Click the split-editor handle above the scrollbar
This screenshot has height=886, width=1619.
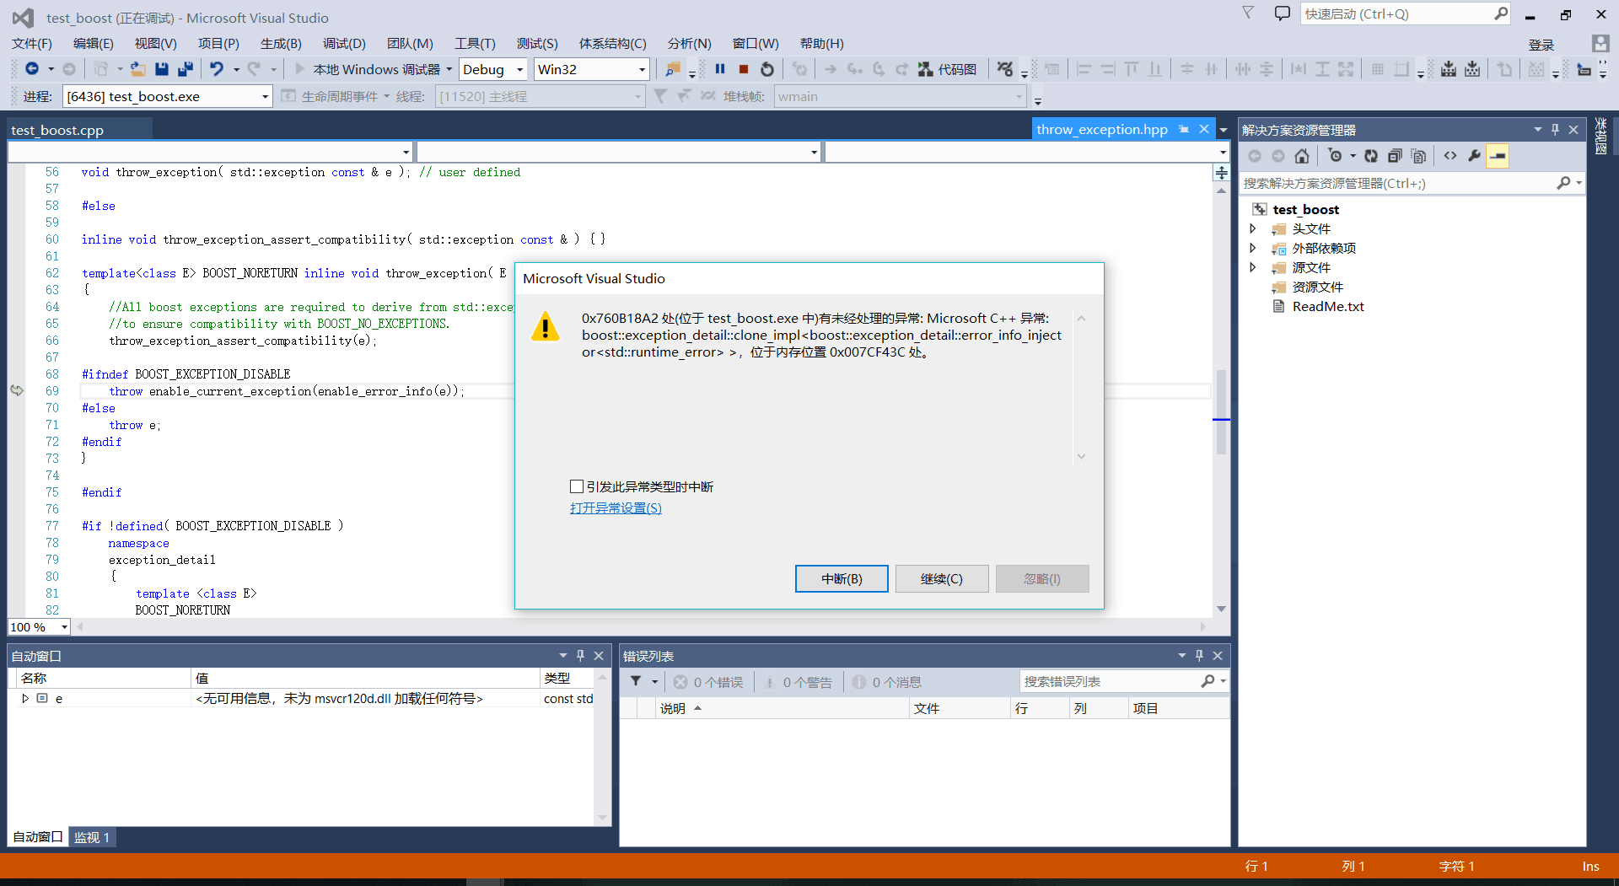(x=1221, y=173)
